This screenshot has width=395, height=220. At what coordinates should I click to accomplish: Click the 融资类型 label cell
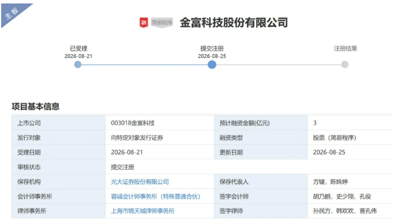click(x=261, y=138)
